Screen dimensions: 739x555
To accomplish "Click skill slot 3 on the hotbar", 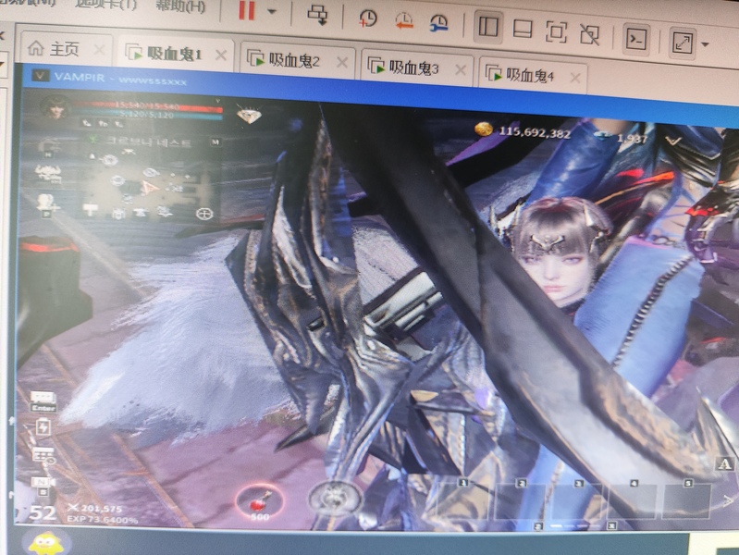I will point(577,501).
